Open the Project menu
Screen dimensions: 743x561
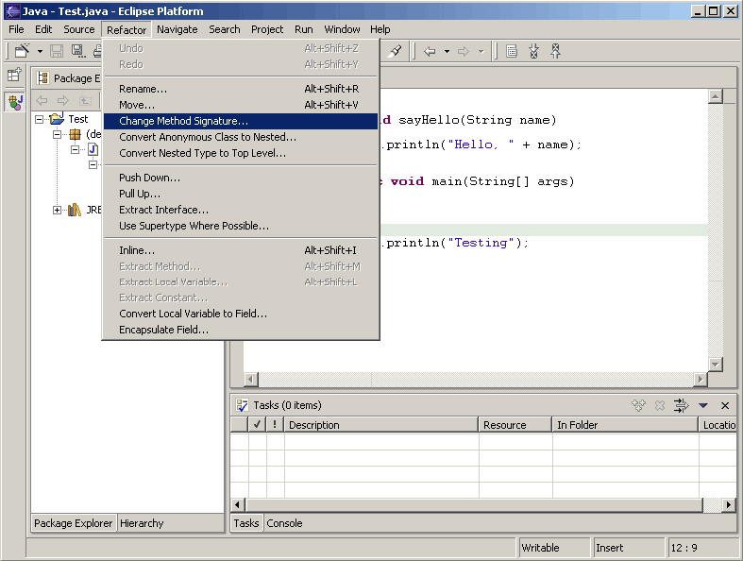pyautogui.click(x=267, y=29)
